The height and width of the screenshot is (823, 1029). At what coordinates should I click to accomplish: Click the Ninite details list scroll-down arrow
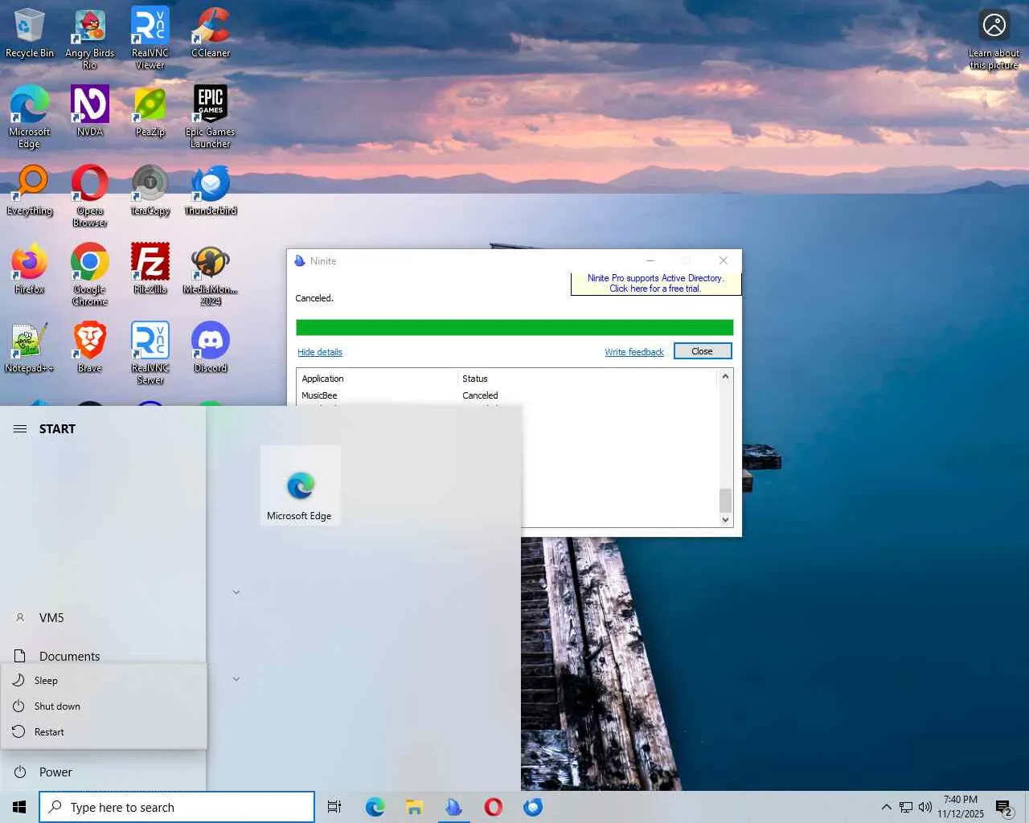coord(725,520)
